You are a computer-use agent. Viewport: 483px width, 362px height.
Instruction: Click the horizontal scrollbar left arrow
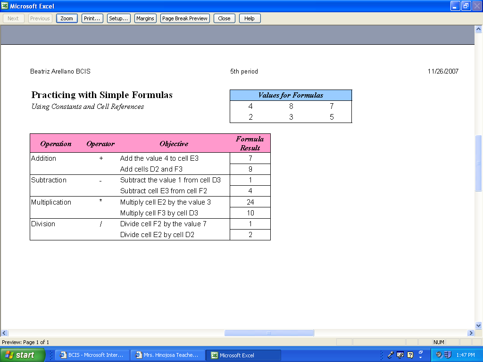click(4, 333)
